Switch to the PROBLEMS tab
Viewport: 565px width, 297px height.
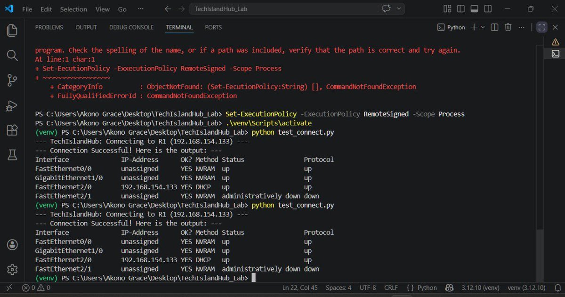click(x=49, y=27)
